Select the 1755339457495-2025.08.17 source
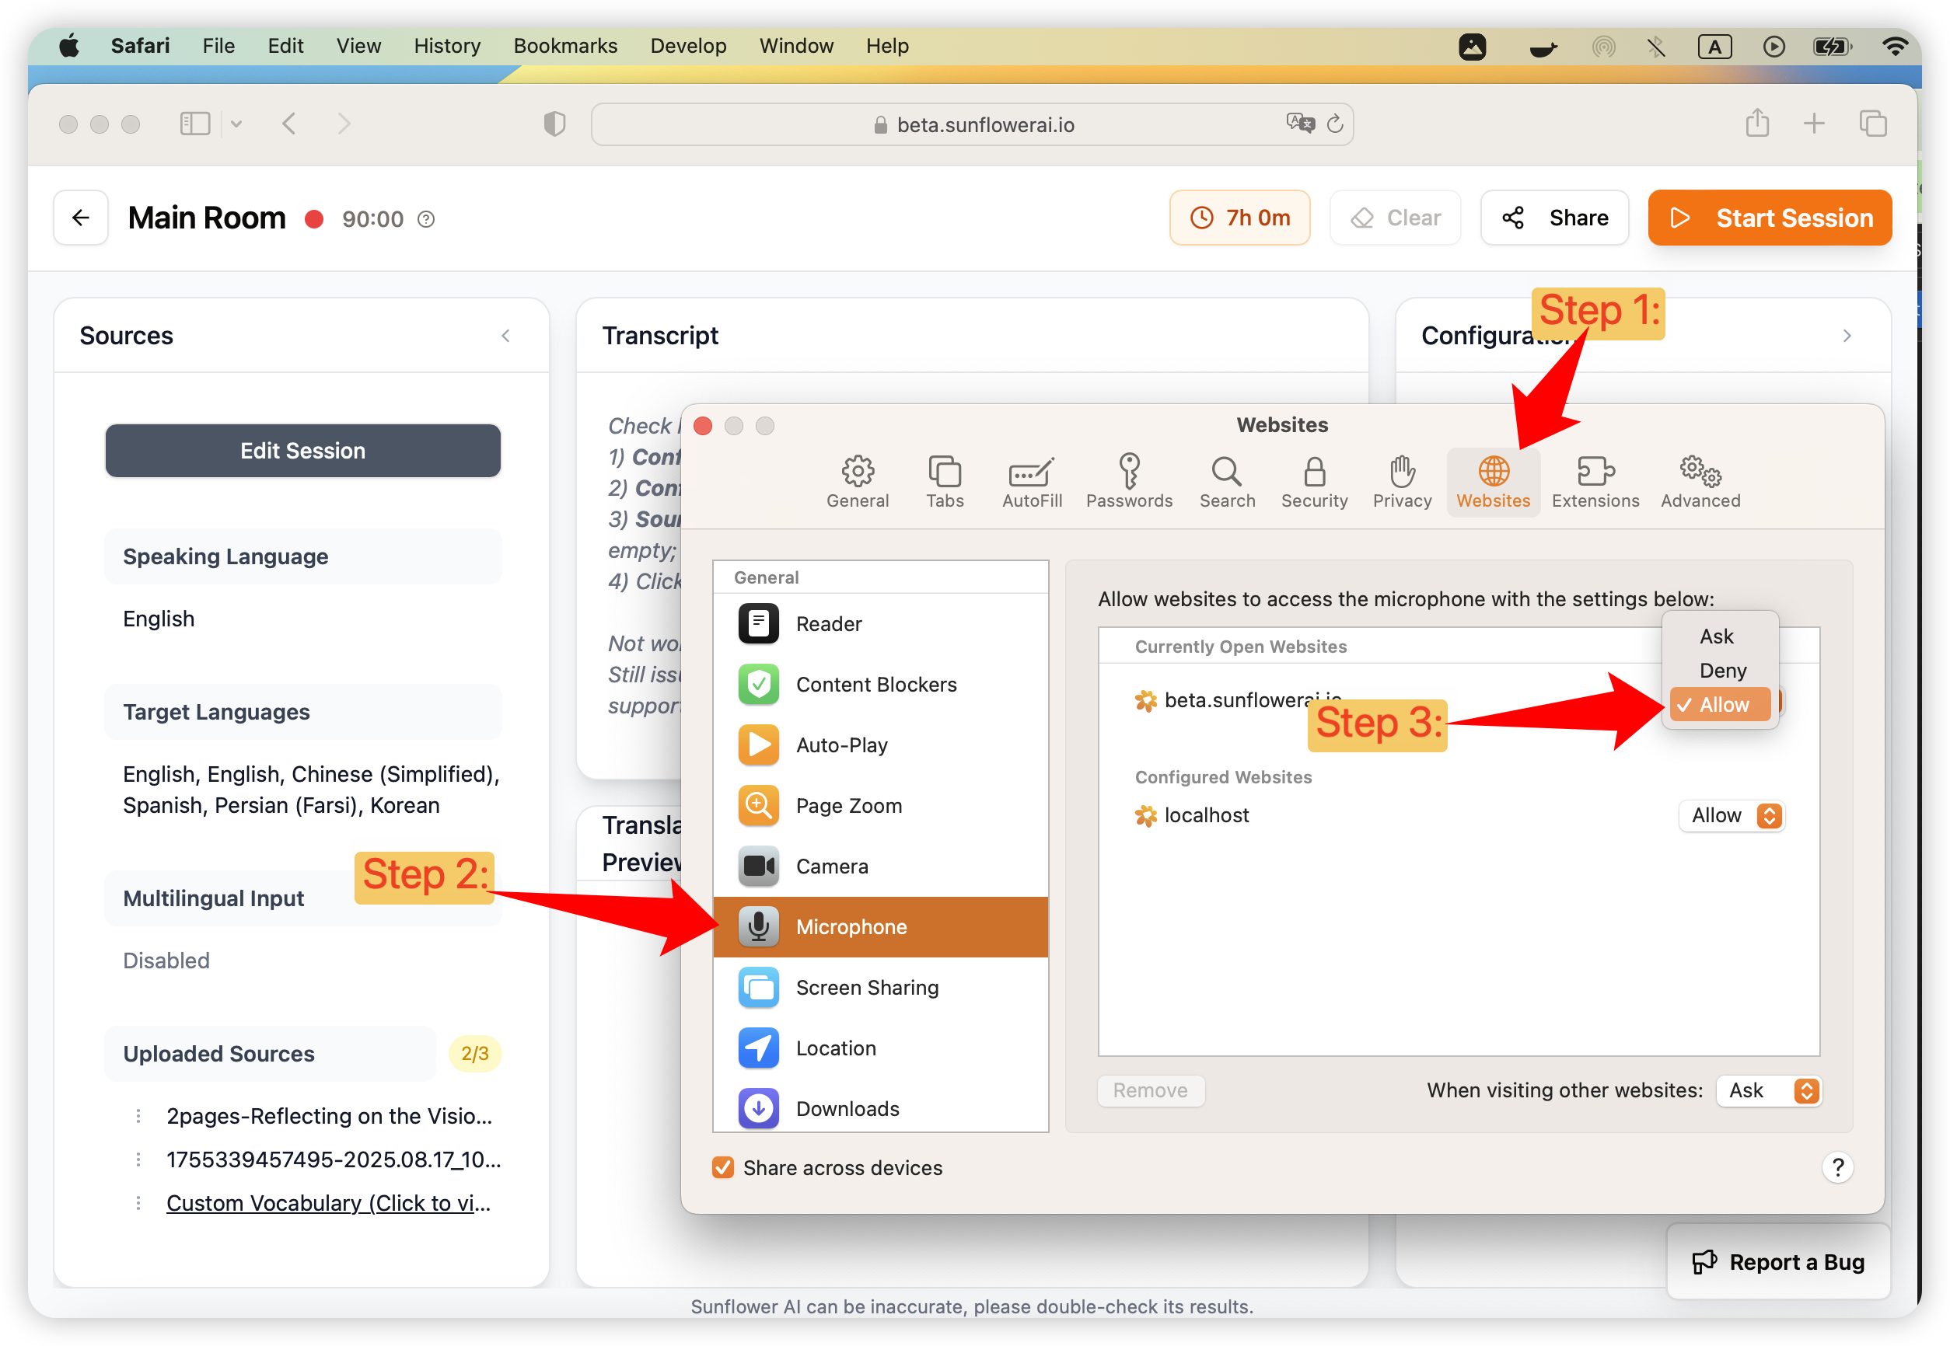This screenshot has width=1950, height=1346. pos(334,1159)
